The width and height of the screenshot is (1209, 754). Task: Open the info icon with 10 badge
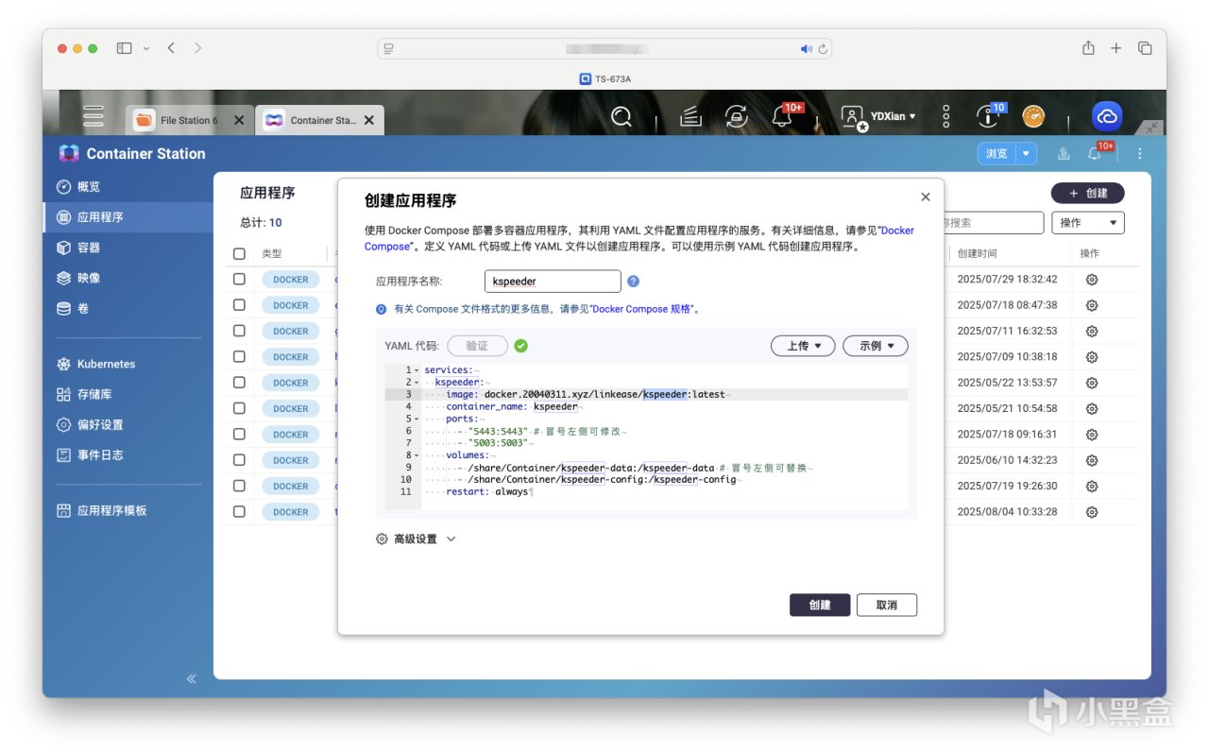click(x=988, y=116)
